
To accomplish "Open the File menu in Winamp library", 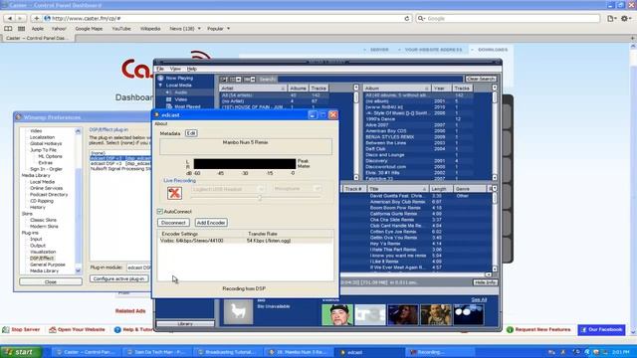I will pos(160,69).
